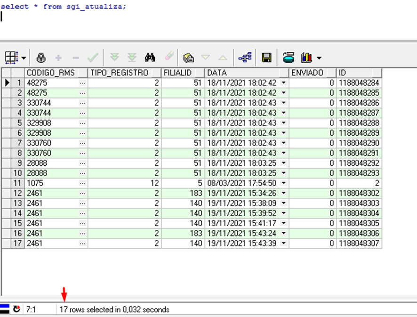Select FILIALID value 183 in row 12

point(183,193)
